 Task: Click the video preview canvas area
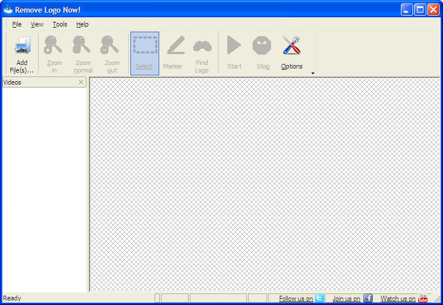(x=265, y=184)
